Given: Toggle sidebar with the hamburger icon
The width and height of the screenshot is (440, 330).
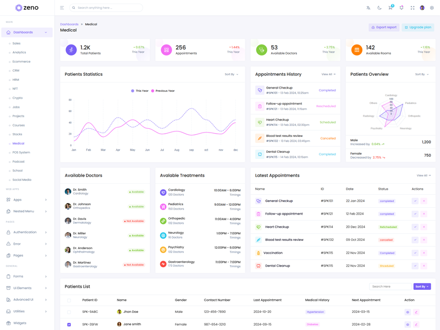Looking at the screenshot, I should [62, 8].
